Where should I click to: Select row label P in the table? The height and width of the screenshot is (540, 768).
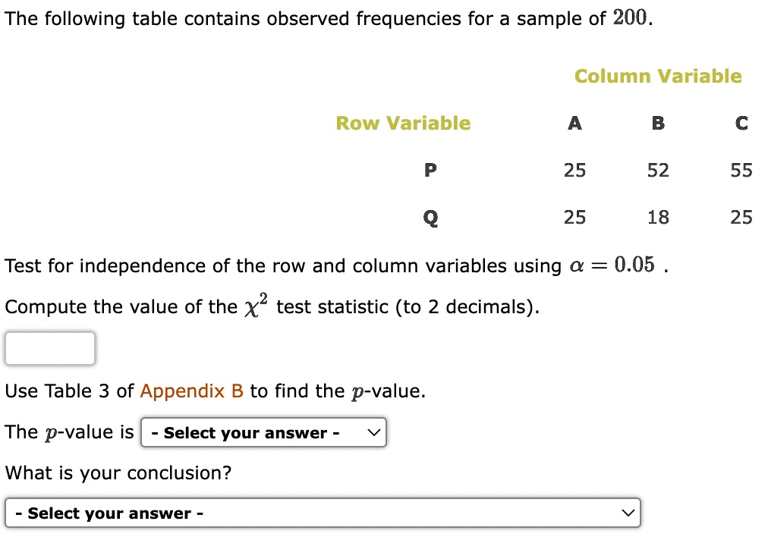click(x=430, y=170)
